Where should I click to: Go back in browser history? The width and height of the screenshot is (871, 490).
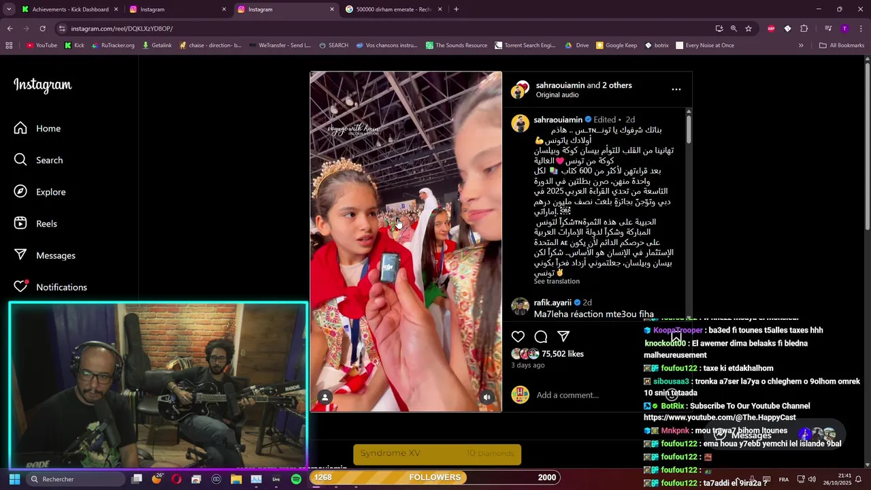pos(10,29)
